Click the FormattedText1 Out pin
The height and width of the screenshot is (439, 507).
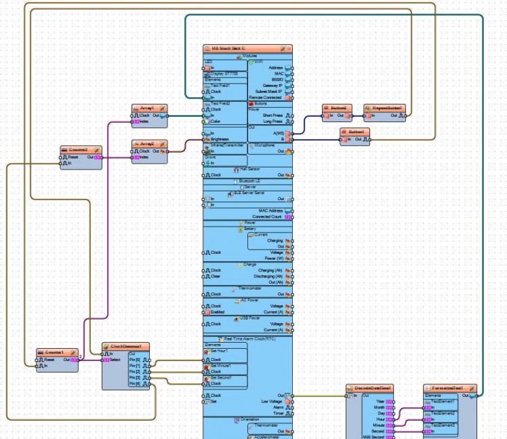click(477, 396)
